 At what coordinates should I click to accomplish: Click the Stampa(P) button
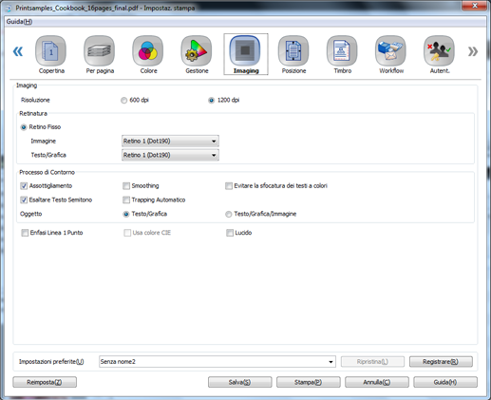click(309, 382)
